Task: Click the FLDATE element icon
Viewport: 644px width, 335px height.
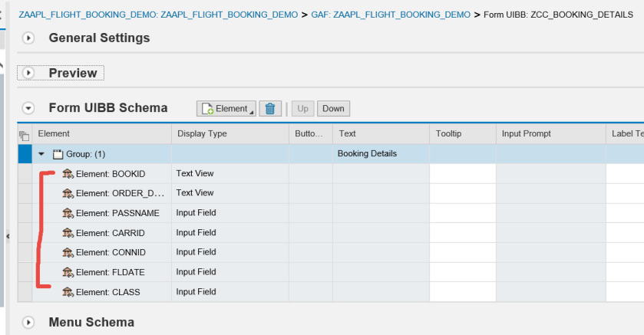Action: pos(68,272)
